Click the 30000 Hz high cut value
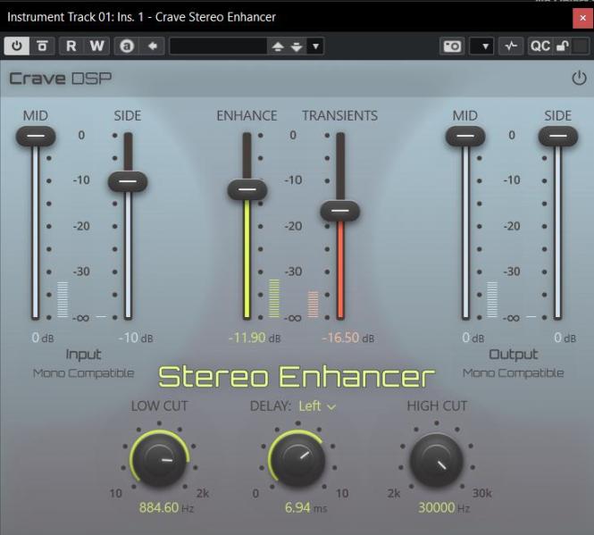Image resolution: width=594 pixels, height=535 pixels. click(x=444, y=507)
